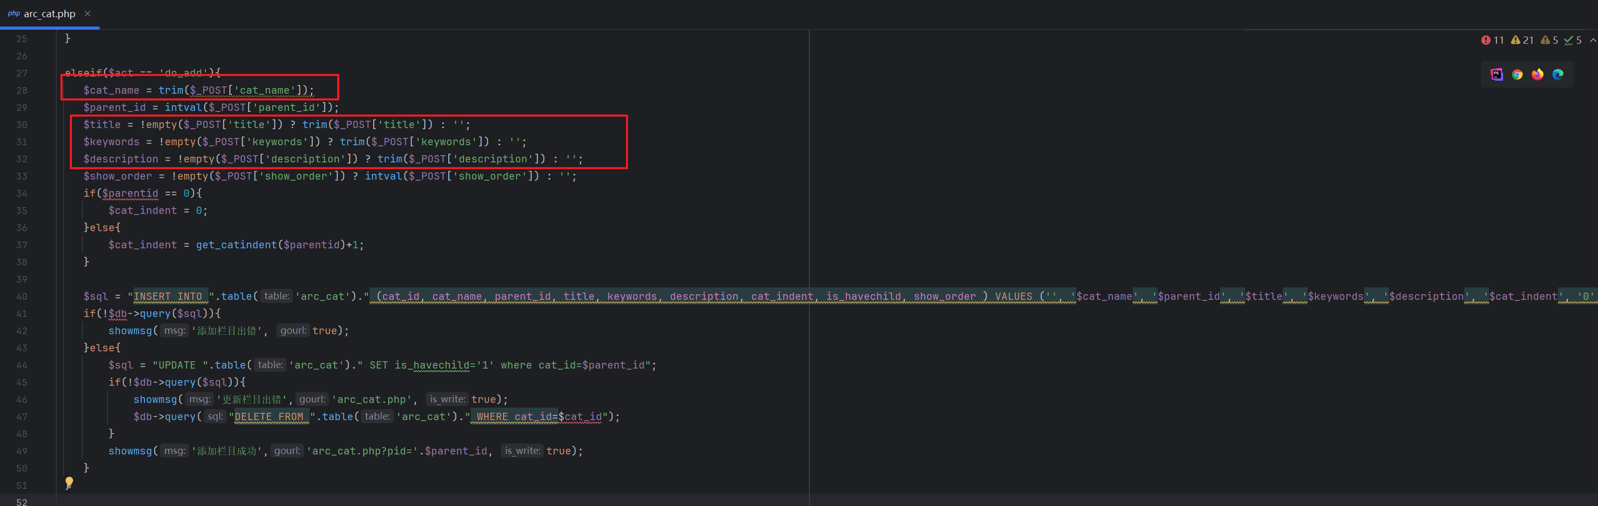
Task: Open the yellow warnings indicator showing 21
Action: [x=1522, y=40]
